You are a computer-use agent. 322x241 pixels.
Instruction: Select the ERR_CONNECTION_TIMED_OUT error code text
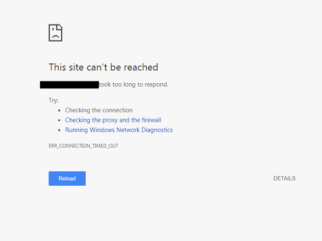[83, 146]
